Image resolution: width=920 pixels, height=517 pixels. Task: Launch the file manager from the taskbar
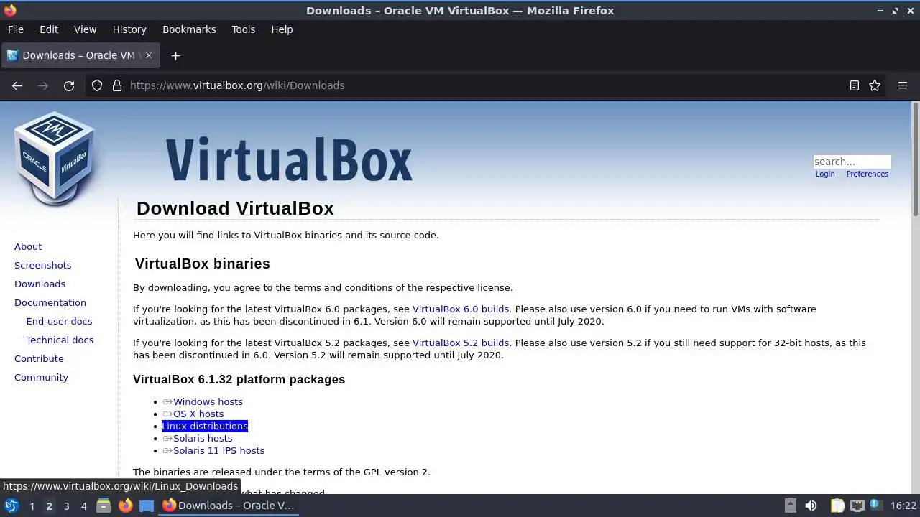coord(103,506)
